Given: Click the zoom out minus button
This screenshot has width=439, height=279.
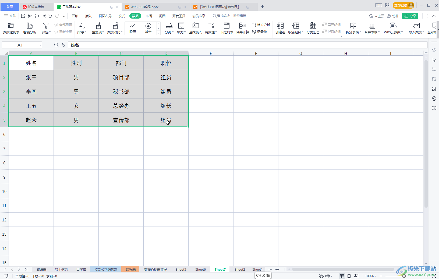Looking at the screenshot, I should (x=381, y=276).
